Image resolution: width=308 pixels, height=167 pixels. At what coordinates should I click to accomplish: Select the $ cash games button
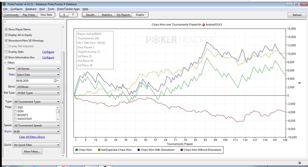click(x=64, y=15)
